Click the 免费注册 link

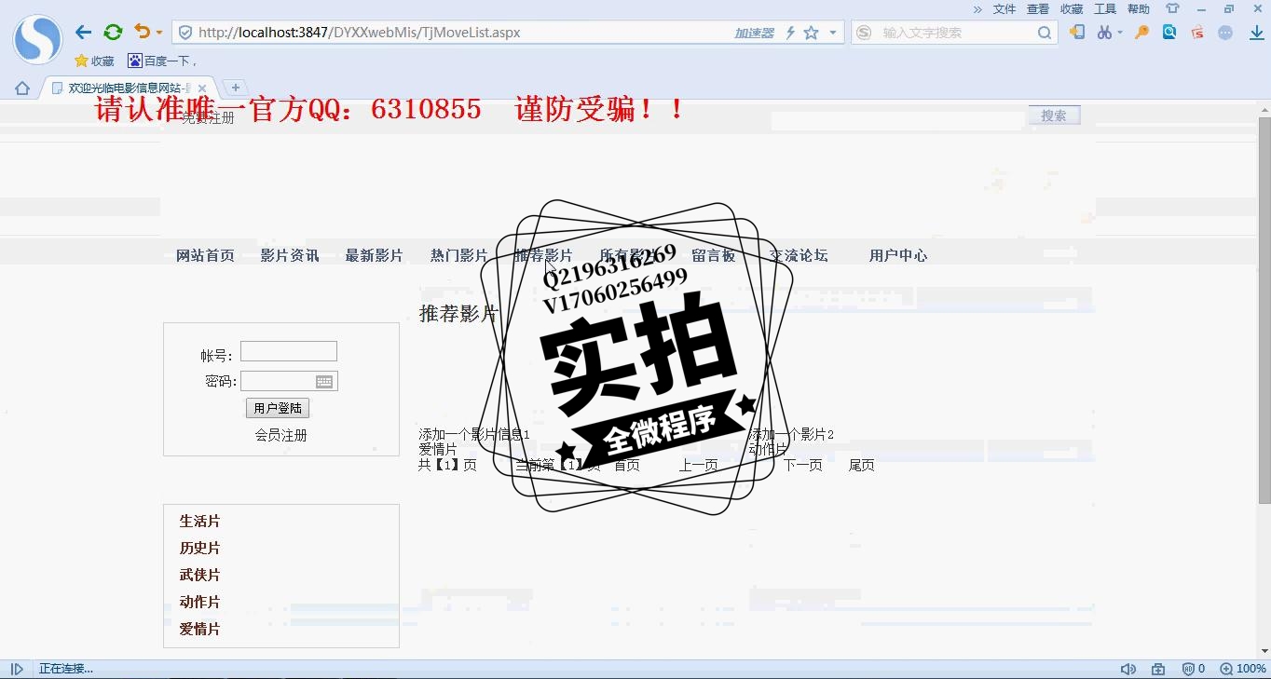click(208, 118)
